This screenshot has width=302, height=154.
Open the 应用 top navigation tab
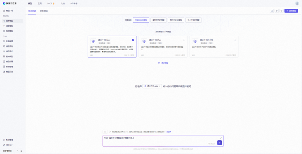tap(40, 3)
